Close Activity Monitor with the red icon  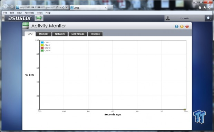click(187, 26)
